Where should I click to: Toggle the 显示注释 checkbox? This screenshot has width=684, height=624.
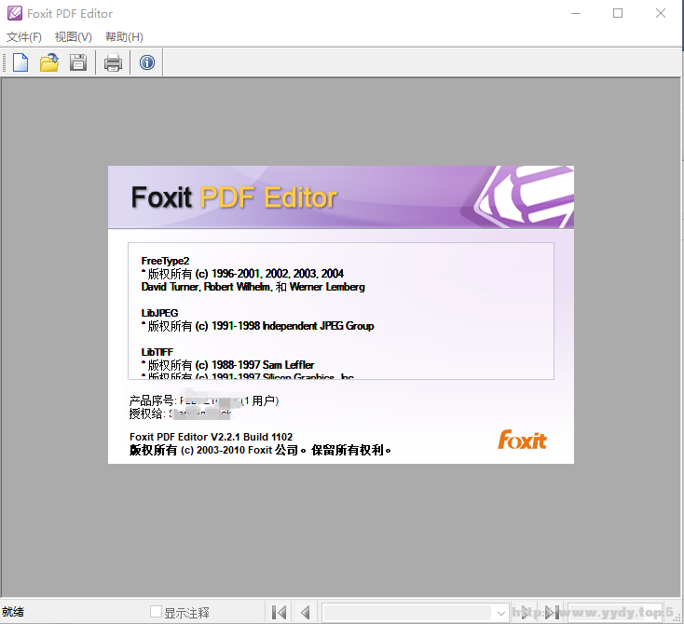pyautogui.click(x=156, y=612)
